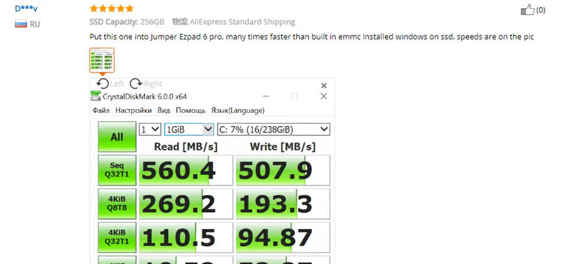This screenshot has width=561, height=264.
Task: Select the review photo thumbnail
Action: [102, 60]
